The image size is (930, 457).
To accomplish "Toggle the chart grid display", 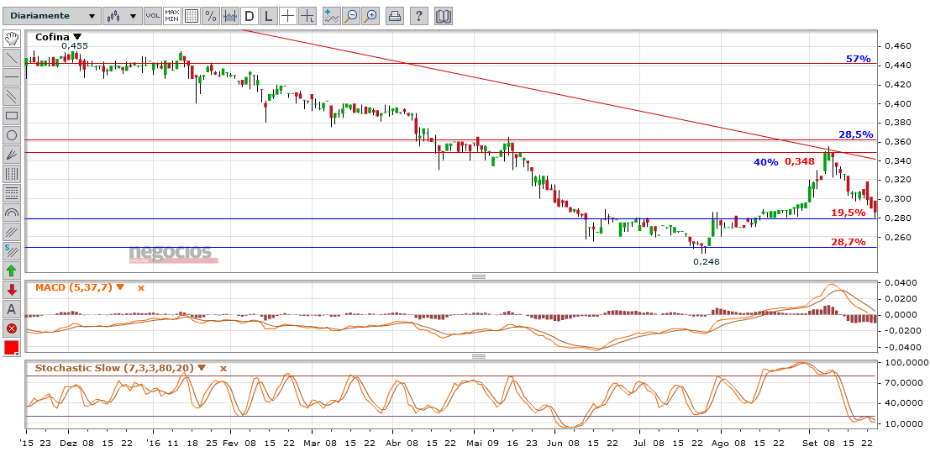I will point(192,15).
